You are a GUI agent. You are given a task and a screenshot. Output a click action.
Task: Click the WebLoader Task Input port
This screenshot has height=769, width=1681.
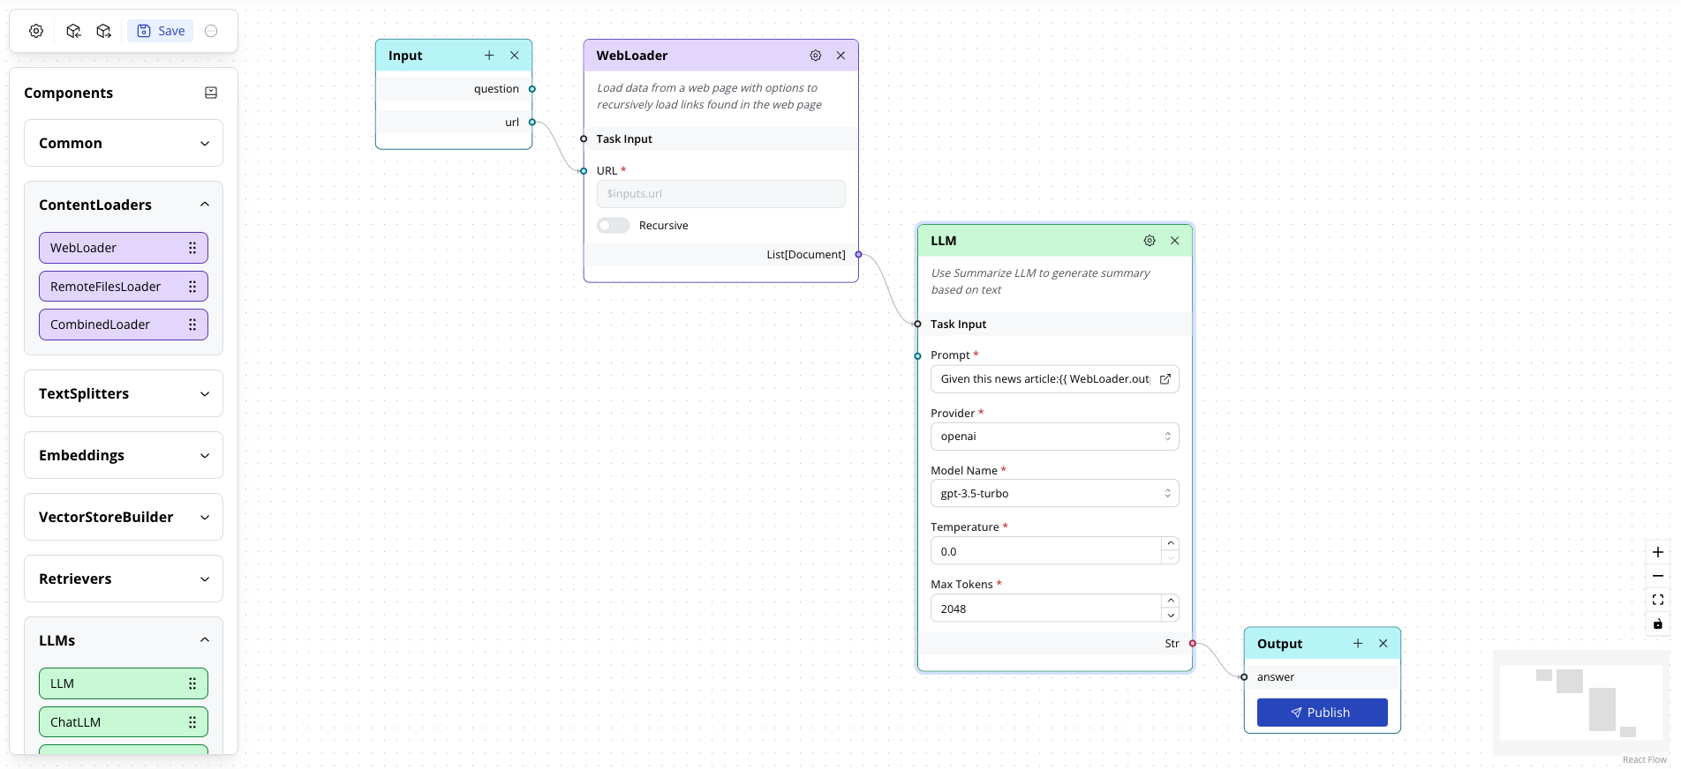click(584, 139)
